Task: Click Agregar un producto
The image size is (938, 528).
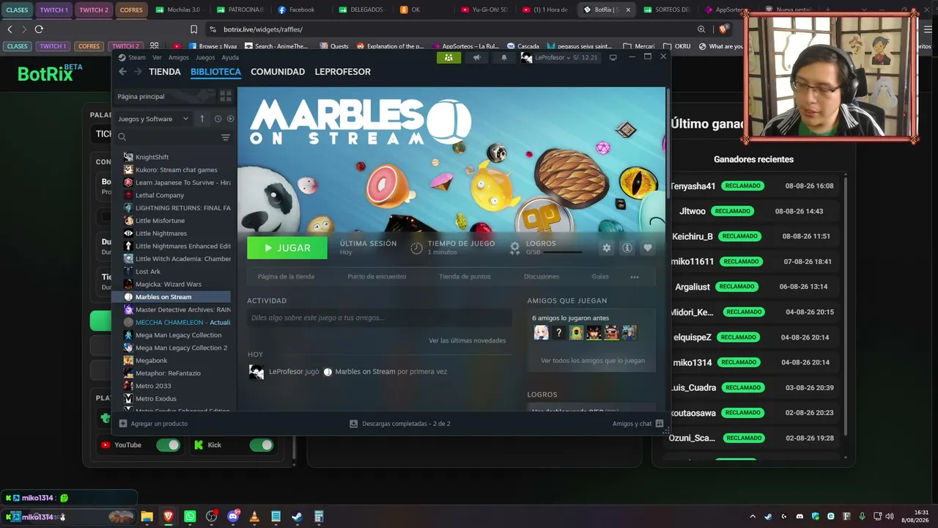Action: 153,424
